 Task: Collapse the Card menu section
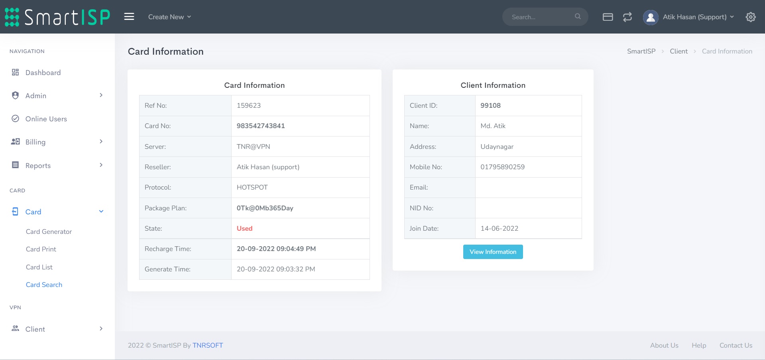click(x=101, y=212)
